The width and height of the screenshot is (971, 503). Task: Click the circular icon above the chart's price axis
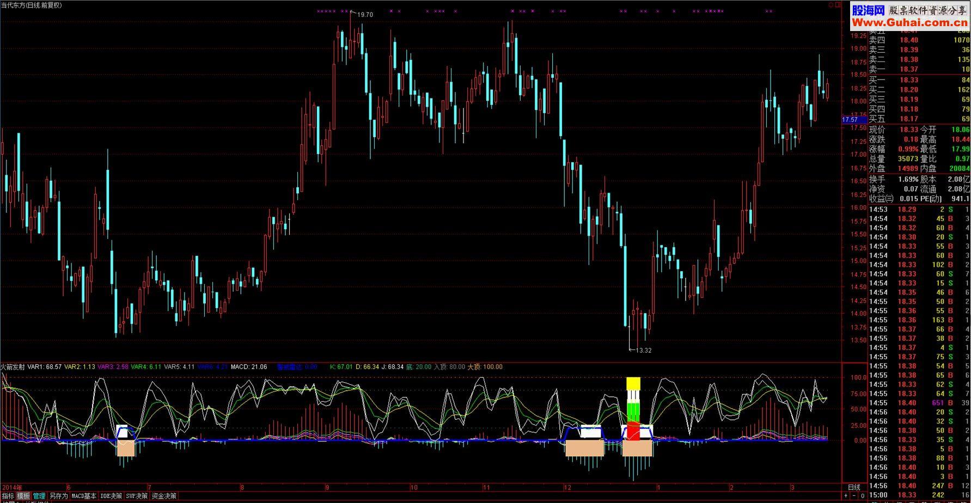click(831, 4)
